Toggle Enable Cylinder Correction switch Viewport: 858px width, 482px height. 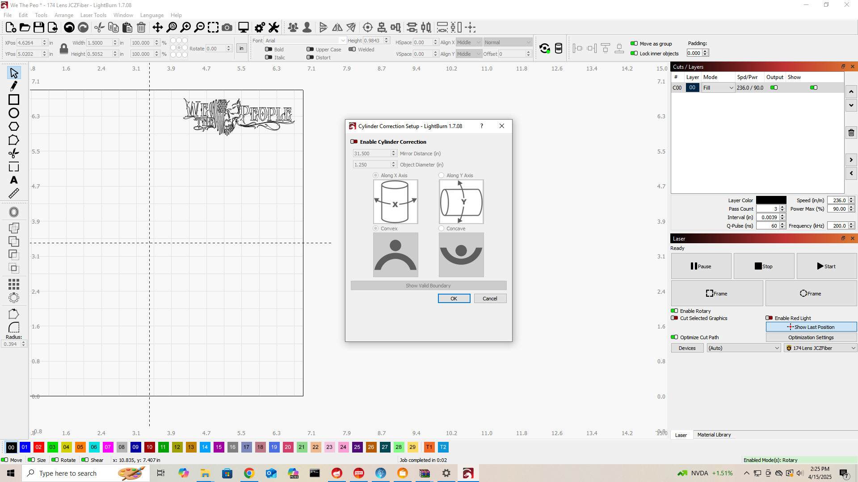pos(354,142)
